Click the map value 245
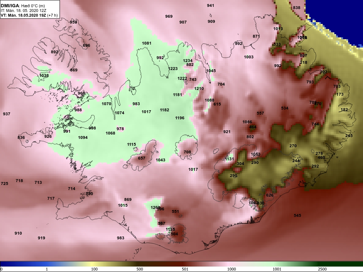Viewport: 363px width, 272px height. pyautogui.click(x=349, y=136)
